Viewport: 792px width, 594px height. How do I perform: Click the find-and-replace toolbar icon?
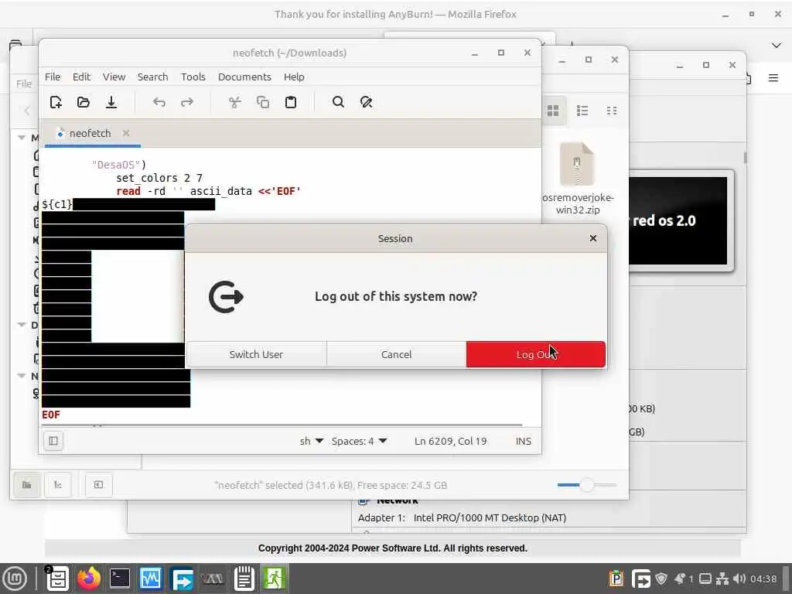tap(366, 102)
